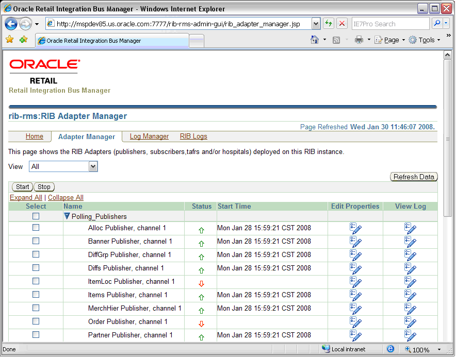Go to the Home tab
This screenshot has width=456, height=358.
[x=35, y=136]
